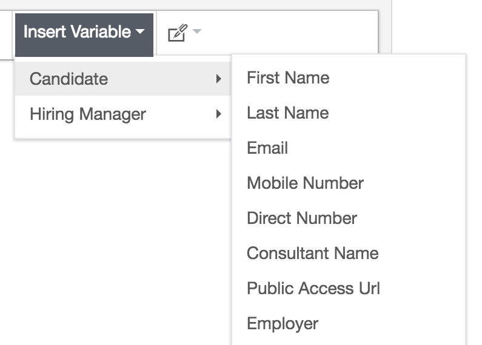
Task: Expand the arrow beside Hiring Manager
Action: [x=219, y=114]
